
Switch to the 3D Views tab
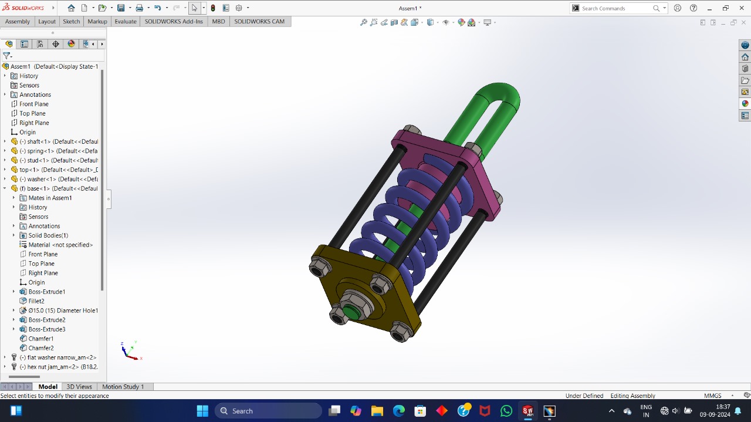79,387
